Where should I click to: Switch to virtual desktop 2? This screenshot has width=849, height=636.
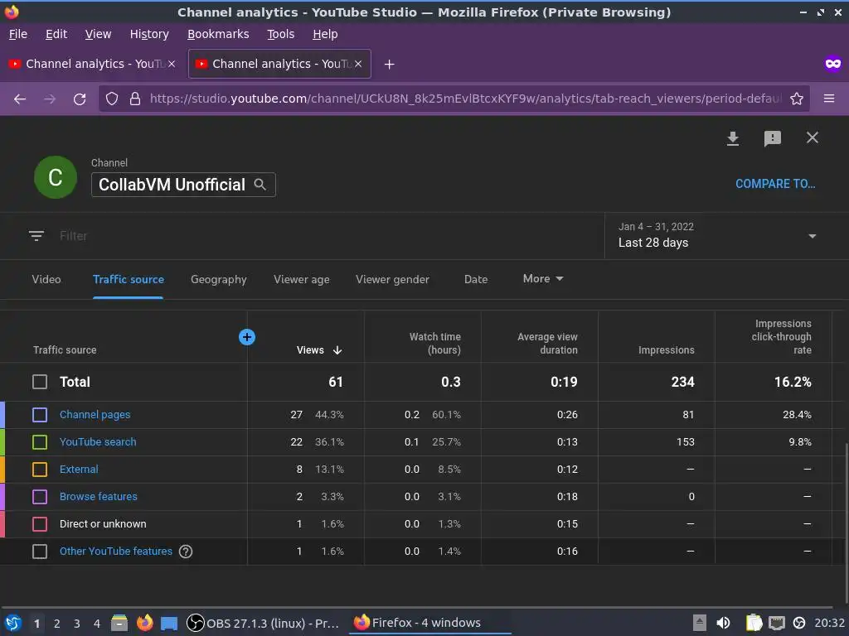pos(57,624)
